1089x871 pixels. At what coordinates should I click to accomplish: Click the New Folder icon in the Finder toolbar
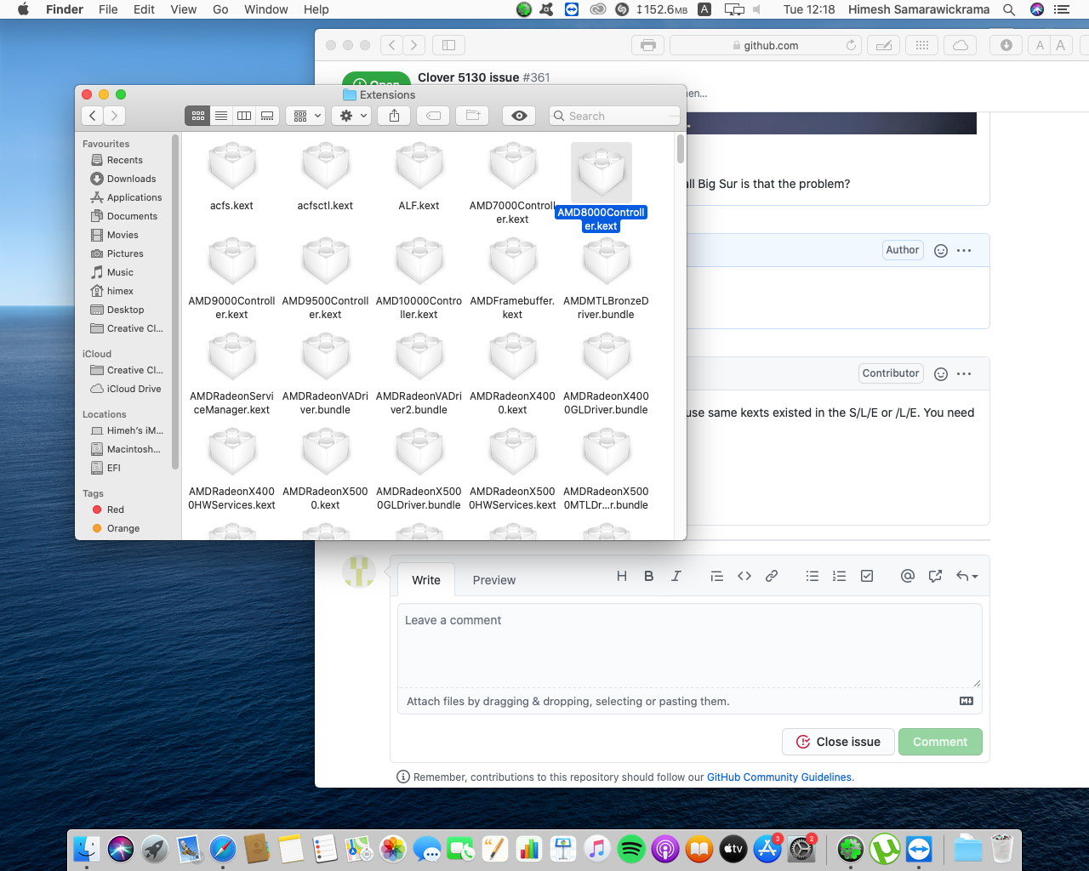[x=472, y=115]
